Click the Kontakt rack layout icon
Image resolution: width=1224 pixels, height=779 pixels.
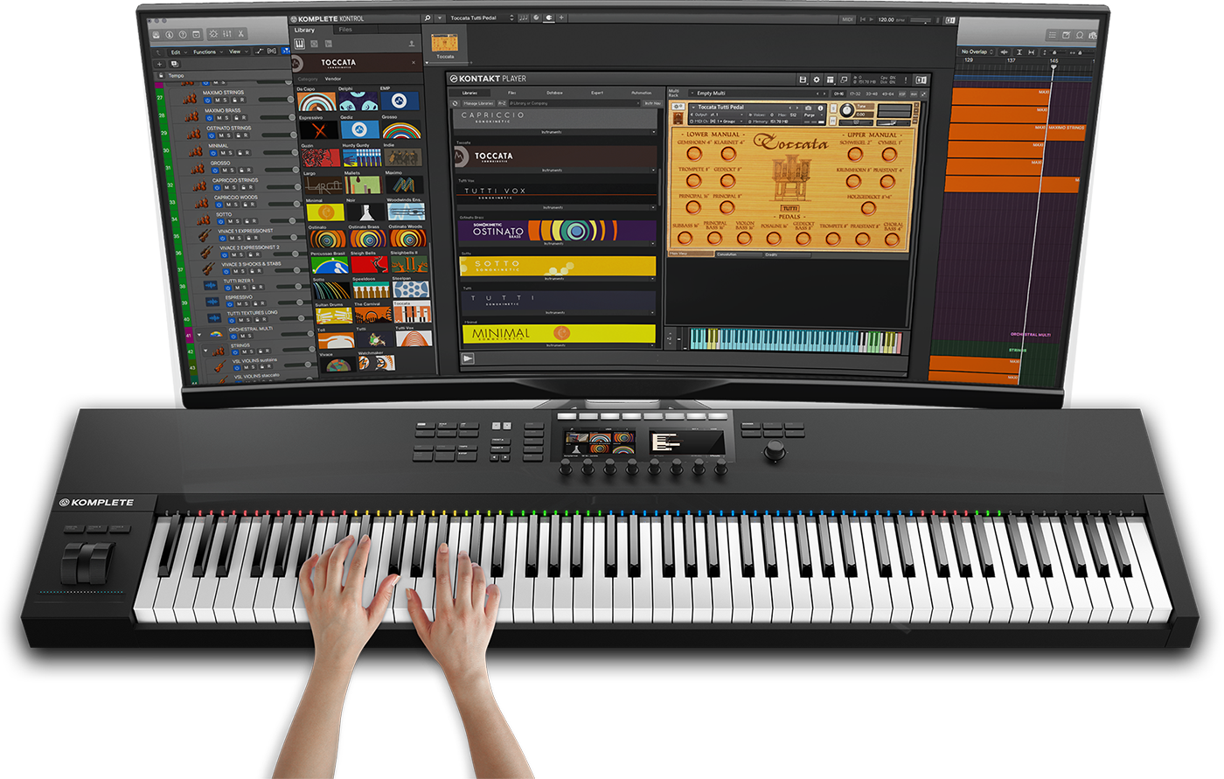(831, 80)
